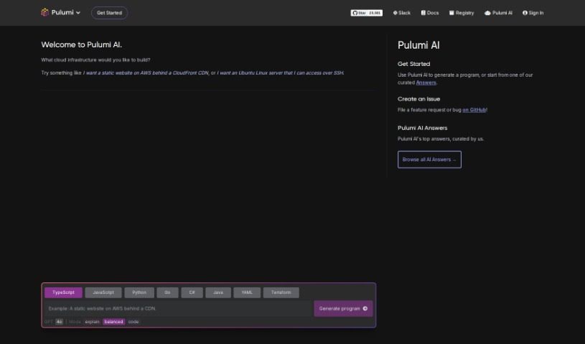585x344 pixels.
Task: Select the Terraform language tab
Action: click(x=281, y=292)
